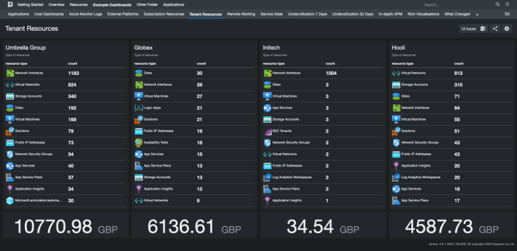Click Storage Accounts icon in Umbrella Group
The height and width of the screenshot is (251, 517).
click(10, 96)
